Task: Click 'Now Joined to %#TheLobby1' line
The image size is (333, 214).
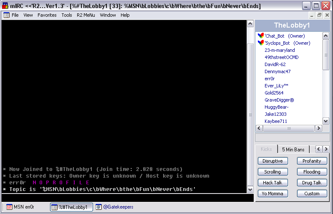Action: click(93, 169)
